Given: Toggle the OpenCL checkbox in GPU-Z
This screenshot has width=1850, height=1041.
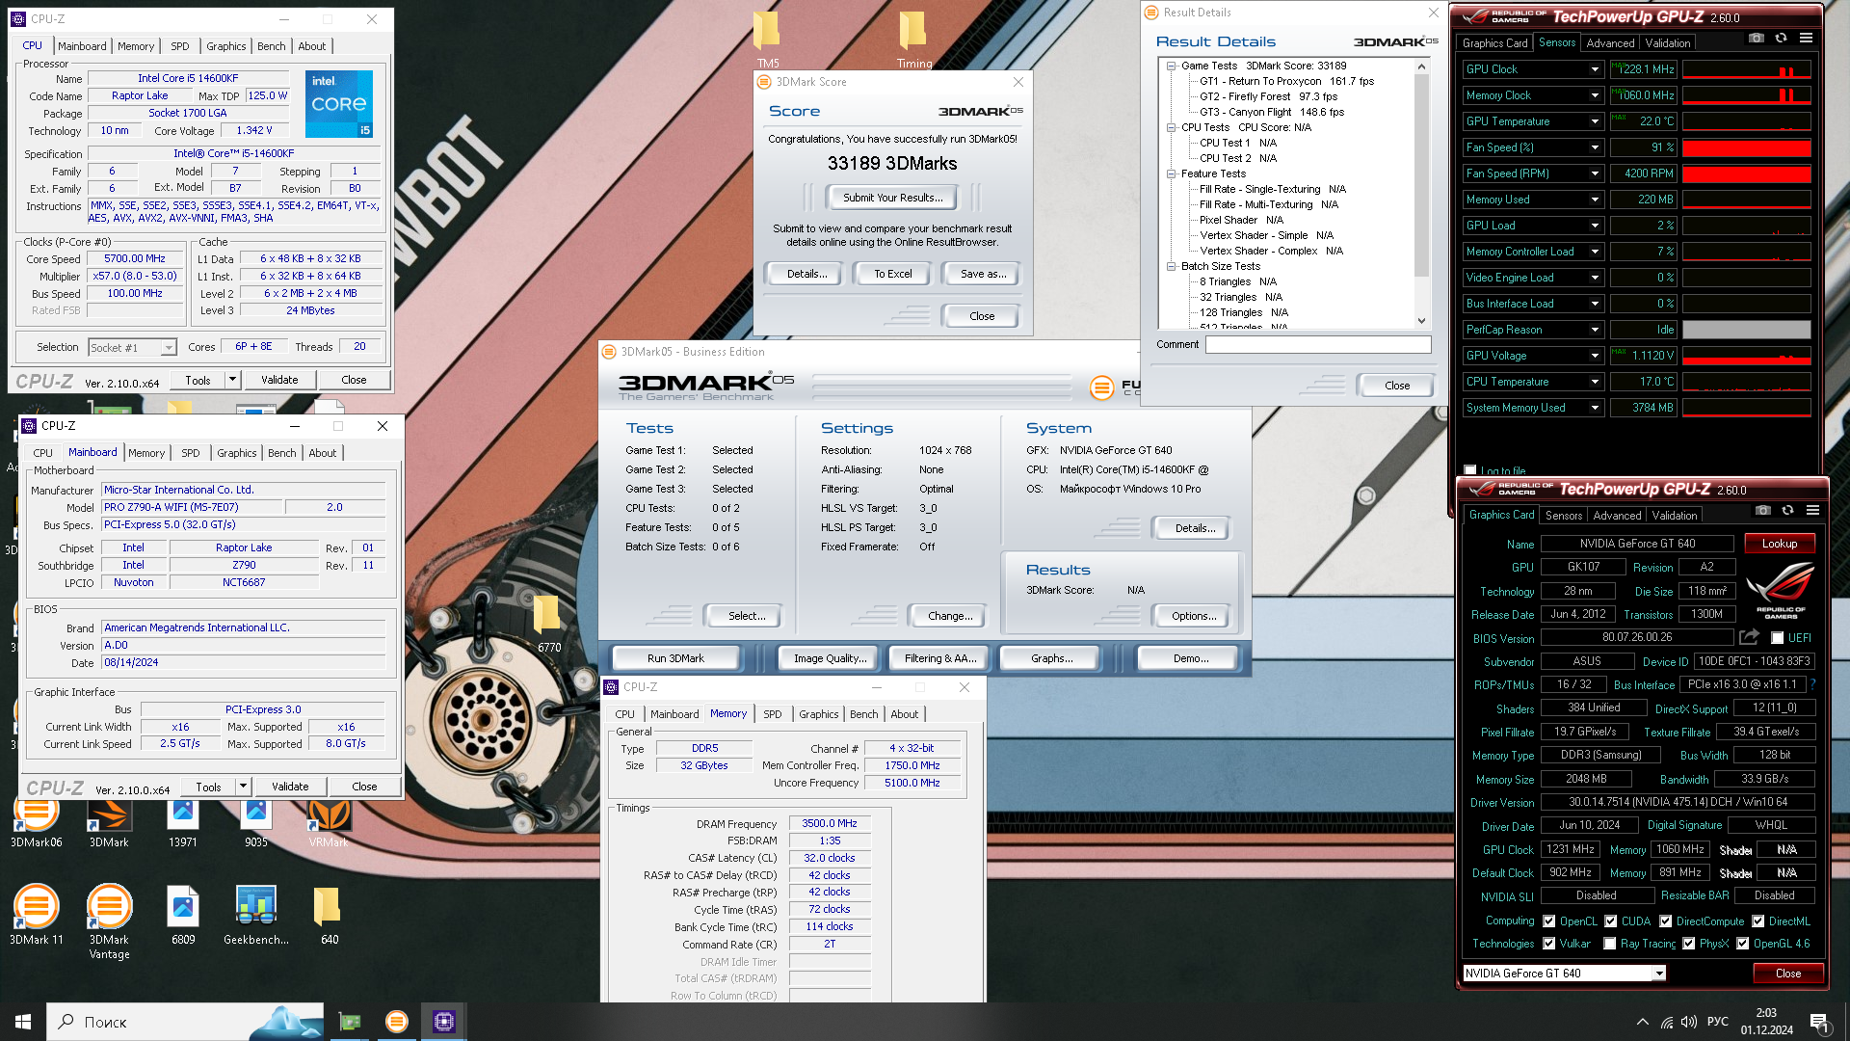Looking at the screenshot, I should click(1549, 921).
